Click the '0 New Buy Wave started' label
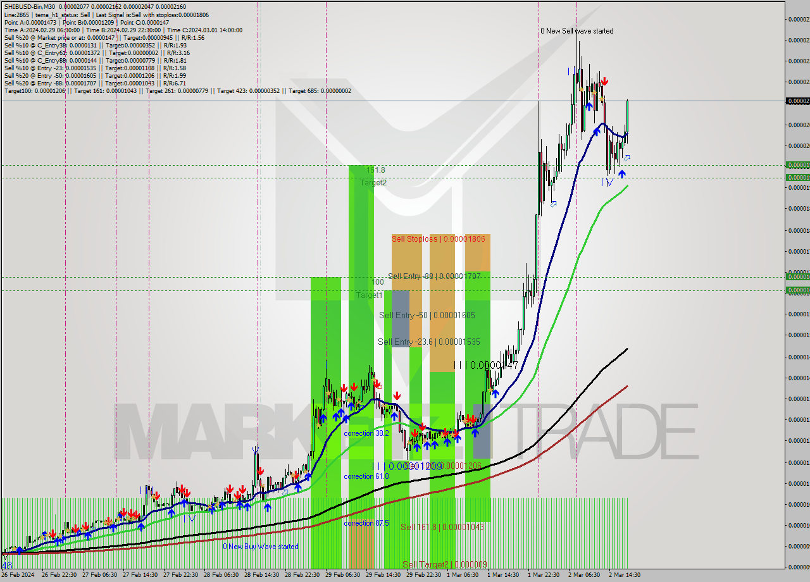Screen dimensions: 810x582 coord(260,547)
